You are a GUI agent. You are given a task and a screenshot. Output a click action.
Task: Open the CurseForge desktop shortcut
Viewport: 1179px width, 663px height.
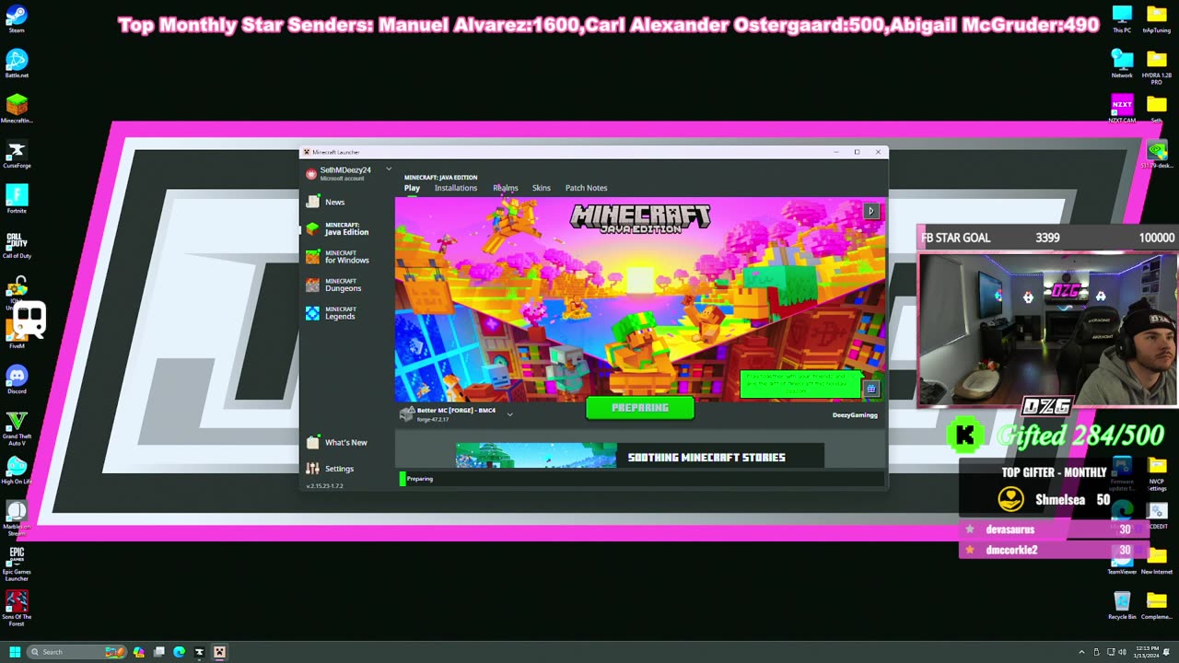17,152
